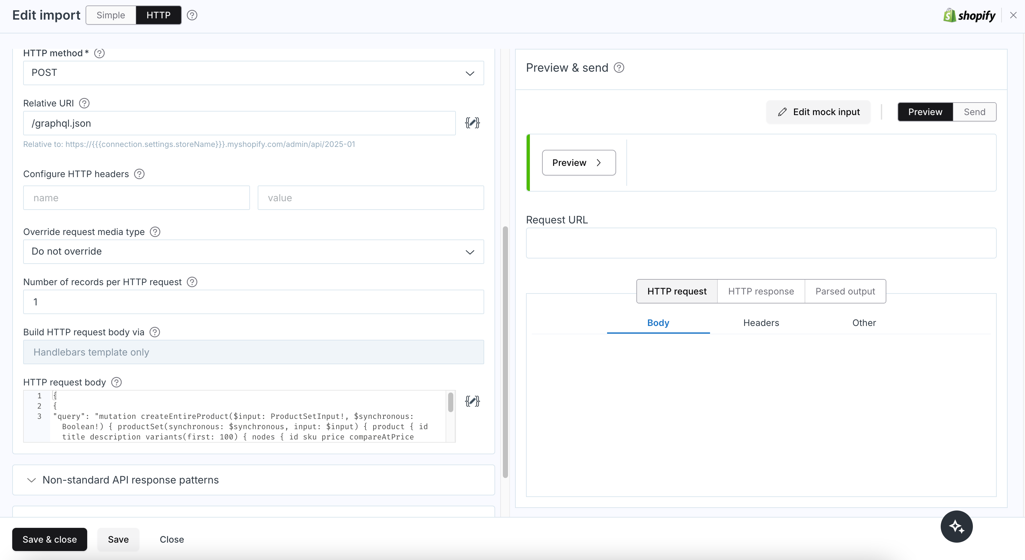1025x560 pixels.
Task: Select Preview mode toggle
Action: [925, 112]
